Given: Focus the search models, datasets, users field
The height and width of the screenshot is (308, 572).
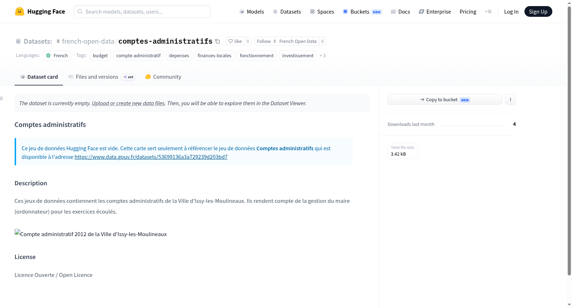Looking at the screenshot, I should click(x=142, y=11).
